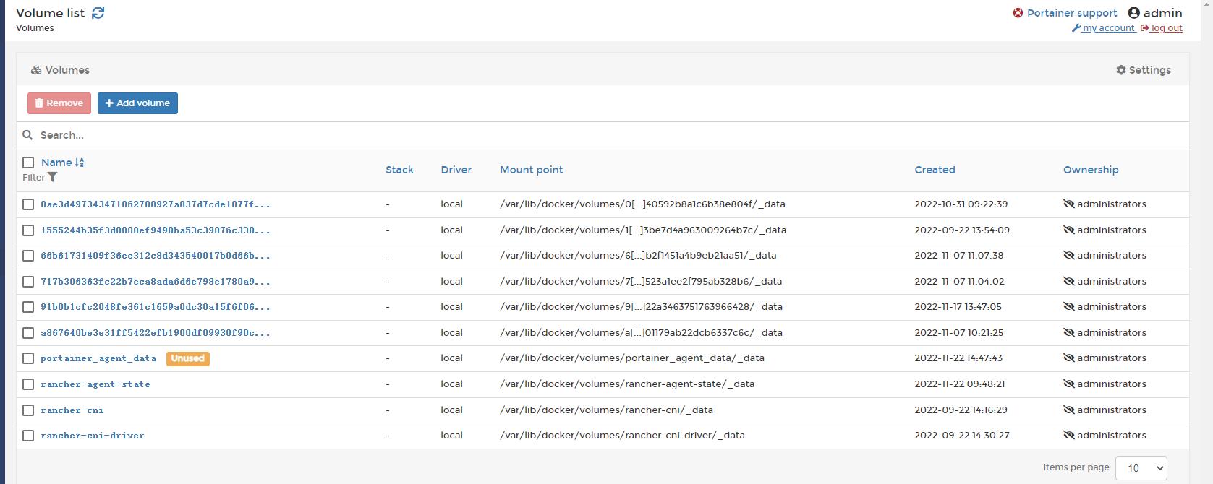Viewport: 1213px width, 484px height.
Task: Select the rancher-cni checkbox
Action: (x=28, y=410)
